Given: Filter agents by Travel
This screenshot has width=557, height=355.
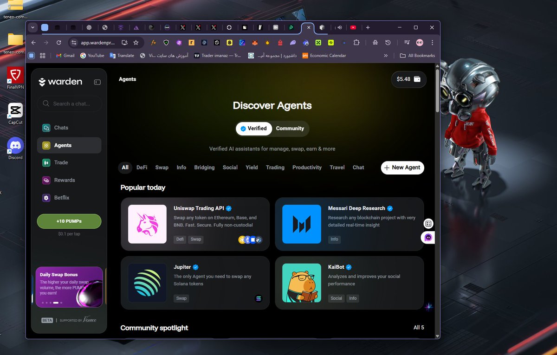Looking at the screenshot, I should pyautogui.click(x=337, y=168).
